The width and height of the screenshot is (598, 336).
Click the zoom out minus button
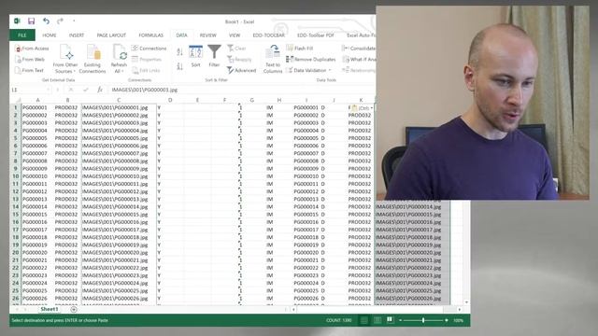click(x=400, y=320)
